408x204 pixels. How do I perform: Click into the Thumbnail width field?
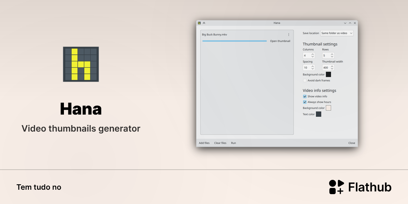pyautogui.click(x=326, y=68)
